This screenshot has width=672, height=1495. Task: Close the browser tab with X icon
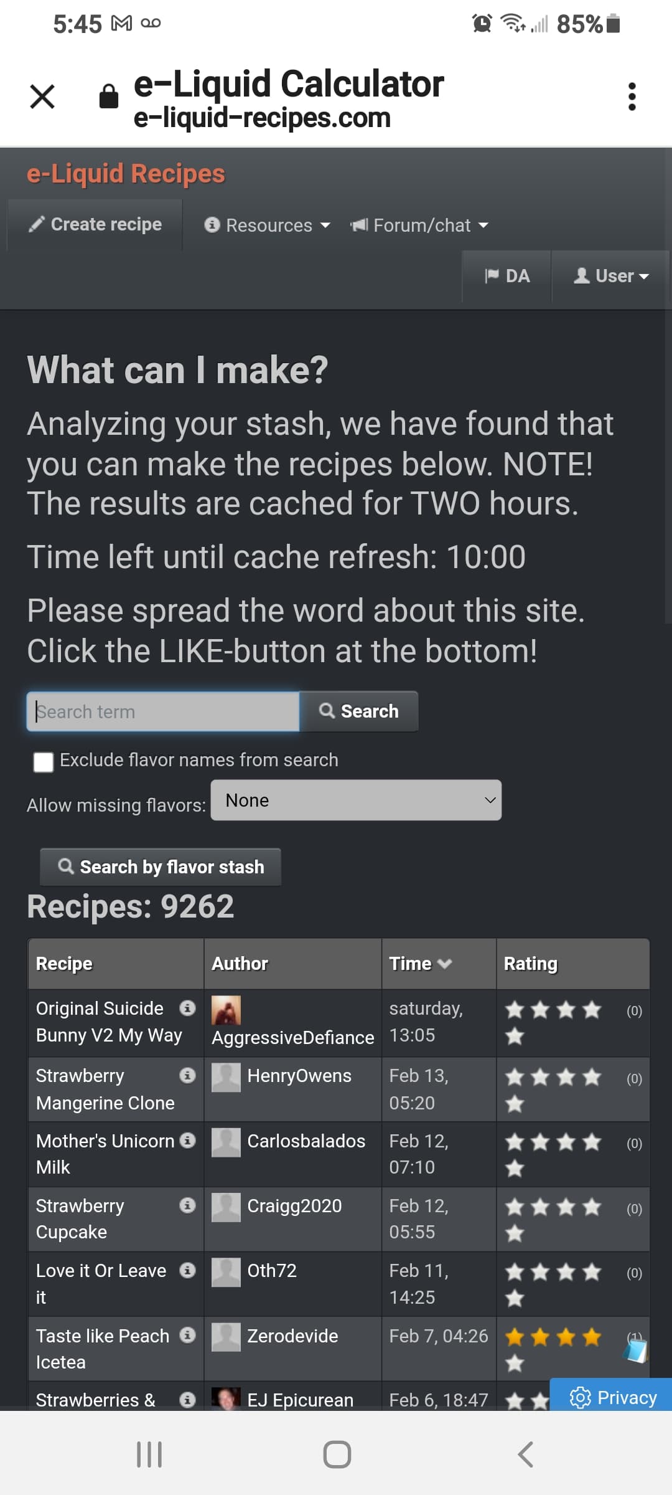pyautogui.click(x=42, y=97)
